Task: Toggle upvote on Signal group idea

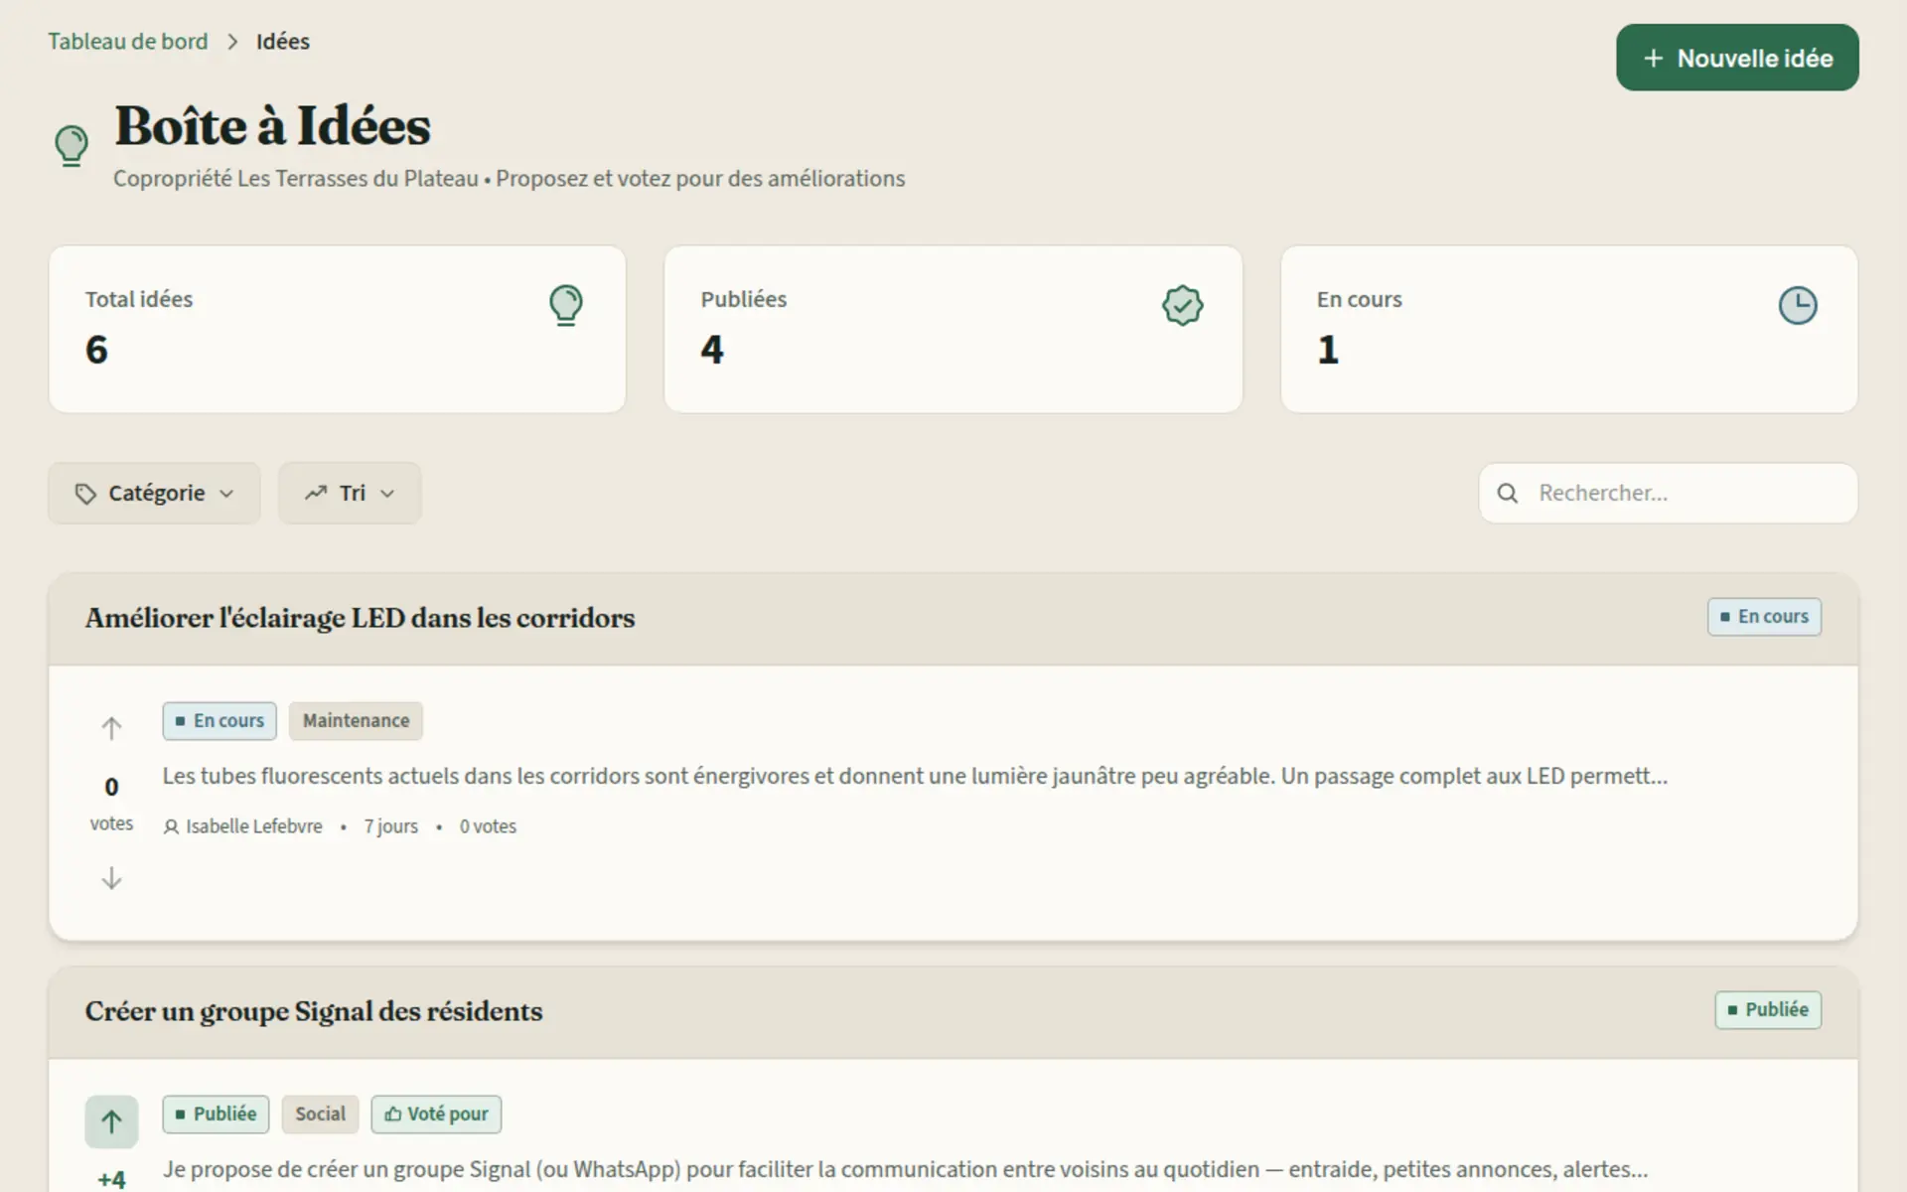Action: 111,1121
